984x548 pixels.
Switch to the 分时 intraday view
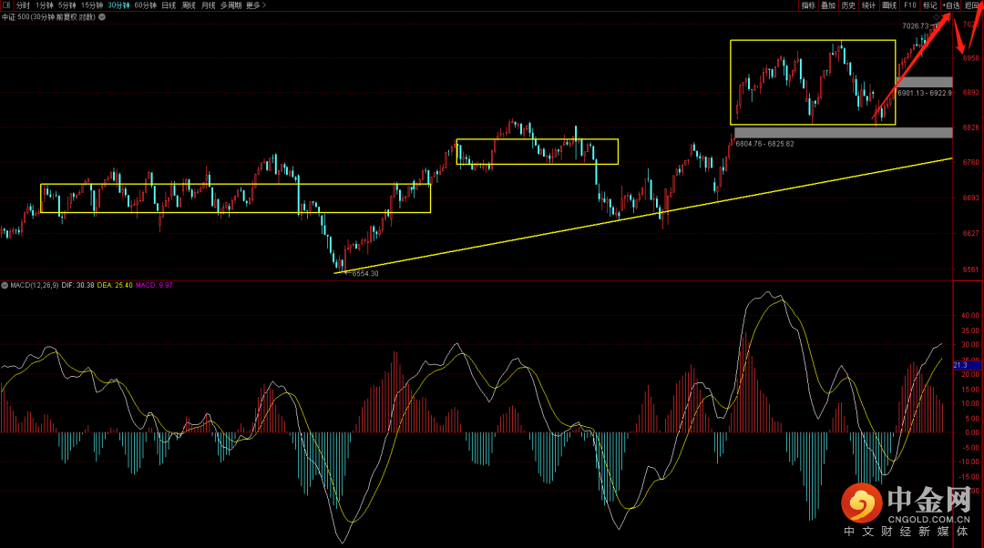pyautogui.click(x=24, y=5)
